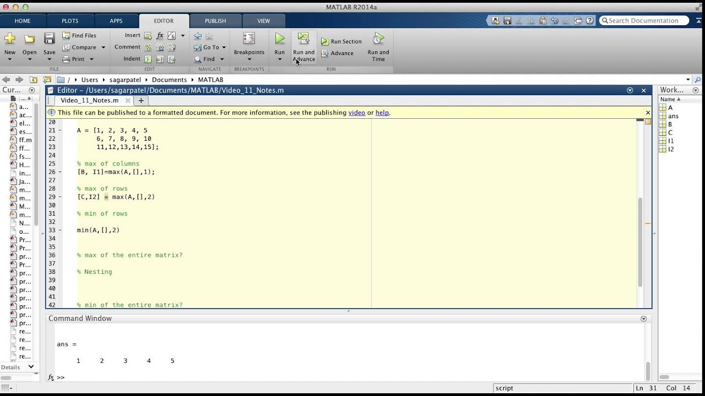Open Editor panel actions menu
The width and height of the screenshot is (705, 396).
tap(630, 90)
